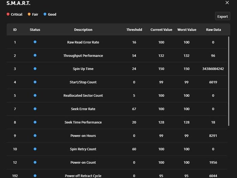This screenshot has height=178, width=237.
Task: Click status dot for Reallocated Sector Count
Action: tap(35, 96)
